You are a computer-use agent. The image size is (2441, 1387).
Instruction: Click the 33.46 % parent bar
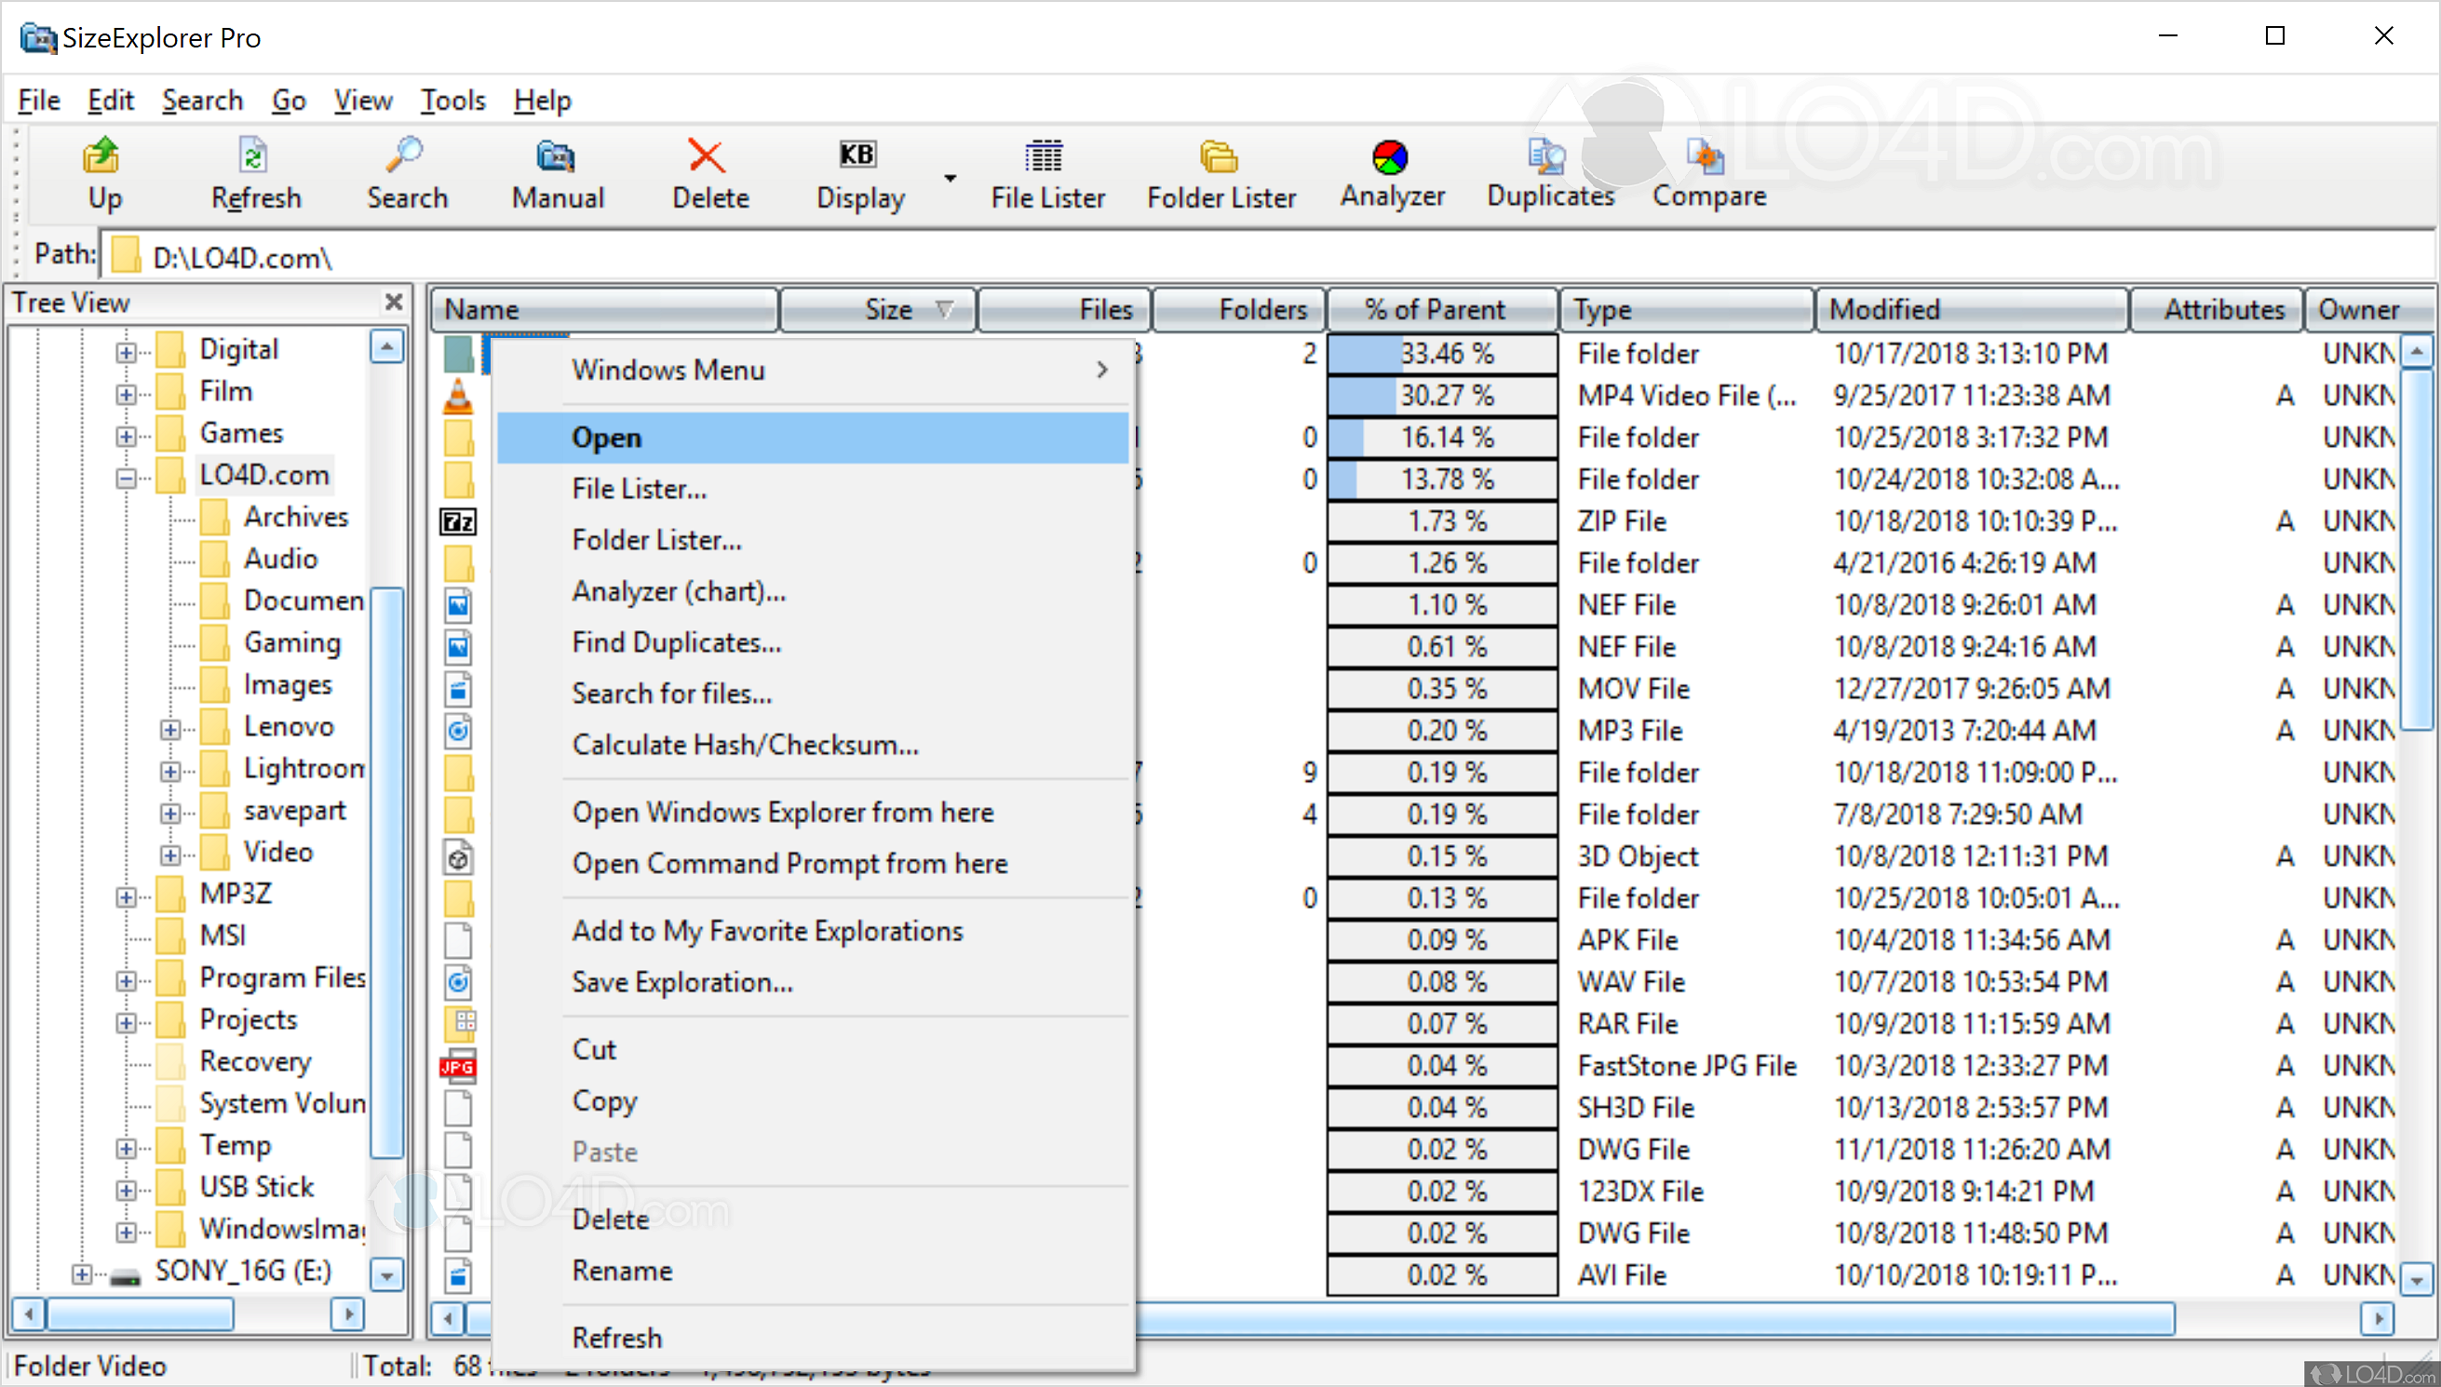click(x=1442, y=354)
